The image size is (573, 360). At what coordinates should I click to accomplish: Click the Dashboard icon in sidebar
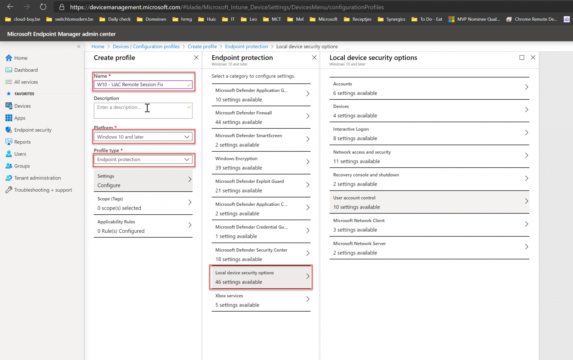tap(9, 70)
